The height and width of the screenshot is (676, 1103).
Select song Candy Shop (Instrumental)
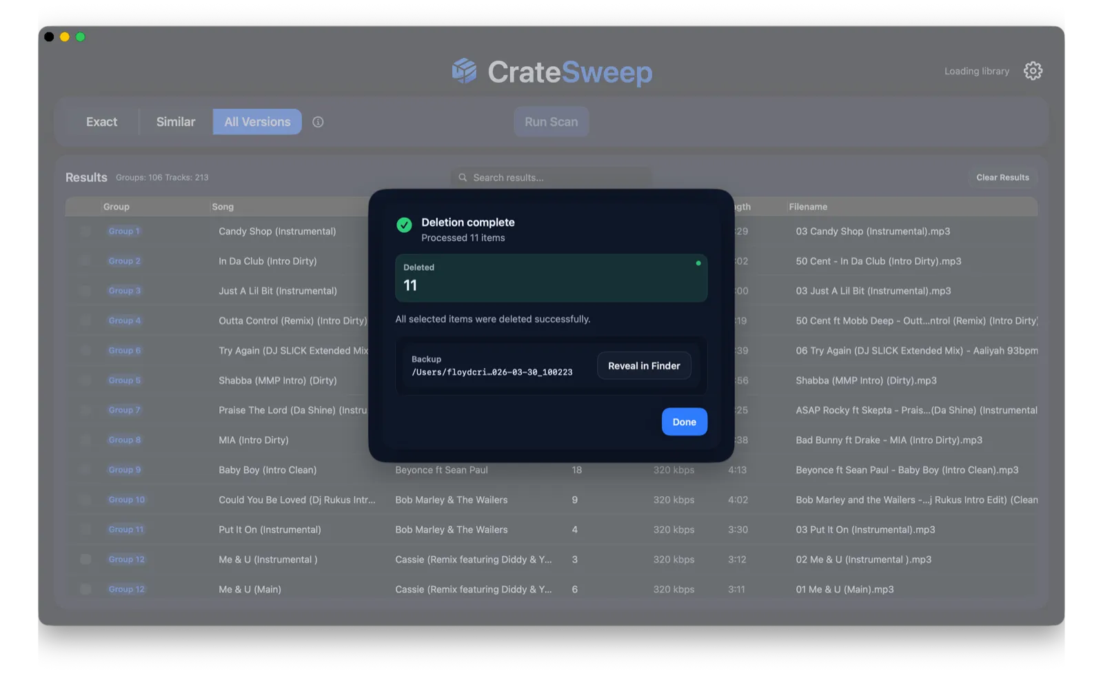[x=277, y=232]
